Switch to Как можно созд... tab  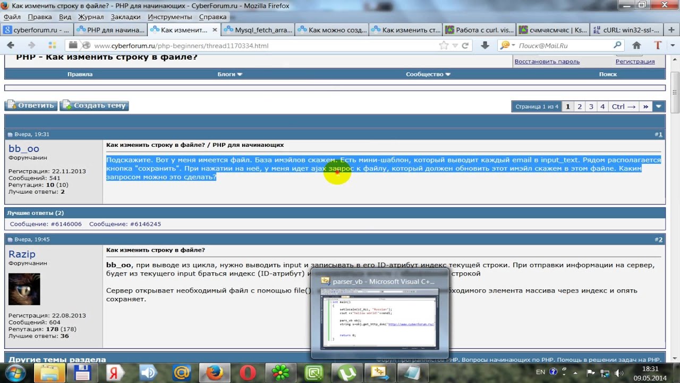click(x=332, y=30)
